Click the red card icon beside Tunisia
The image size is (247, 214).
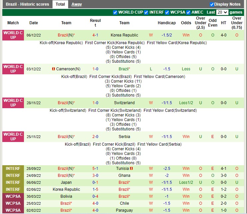(x=131, y=169)
